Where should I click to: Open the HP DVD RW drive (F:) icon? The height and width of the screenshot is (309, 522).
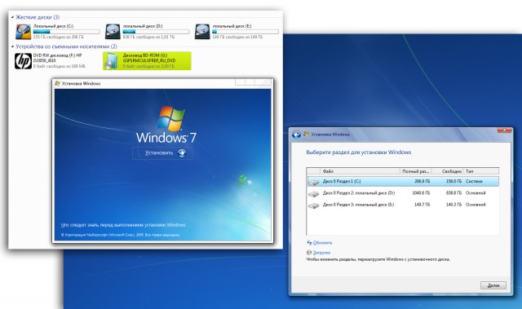coord(24,61)
